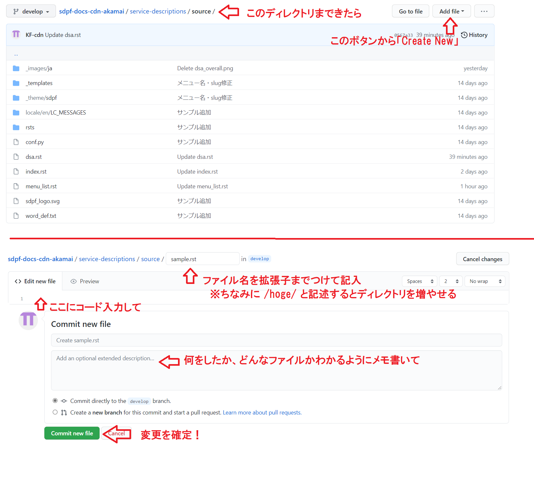Click service-descriptions in the top breadcrumb
This screenshot has height=478, width=534.
click(x=158, y=11)
